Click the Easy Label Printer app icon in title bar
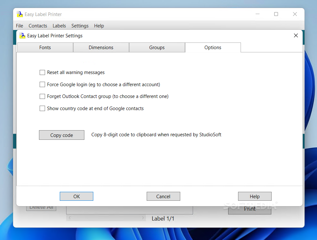This screenshot has width=317, height=240. pyautogui.click(x=19, y=14)
